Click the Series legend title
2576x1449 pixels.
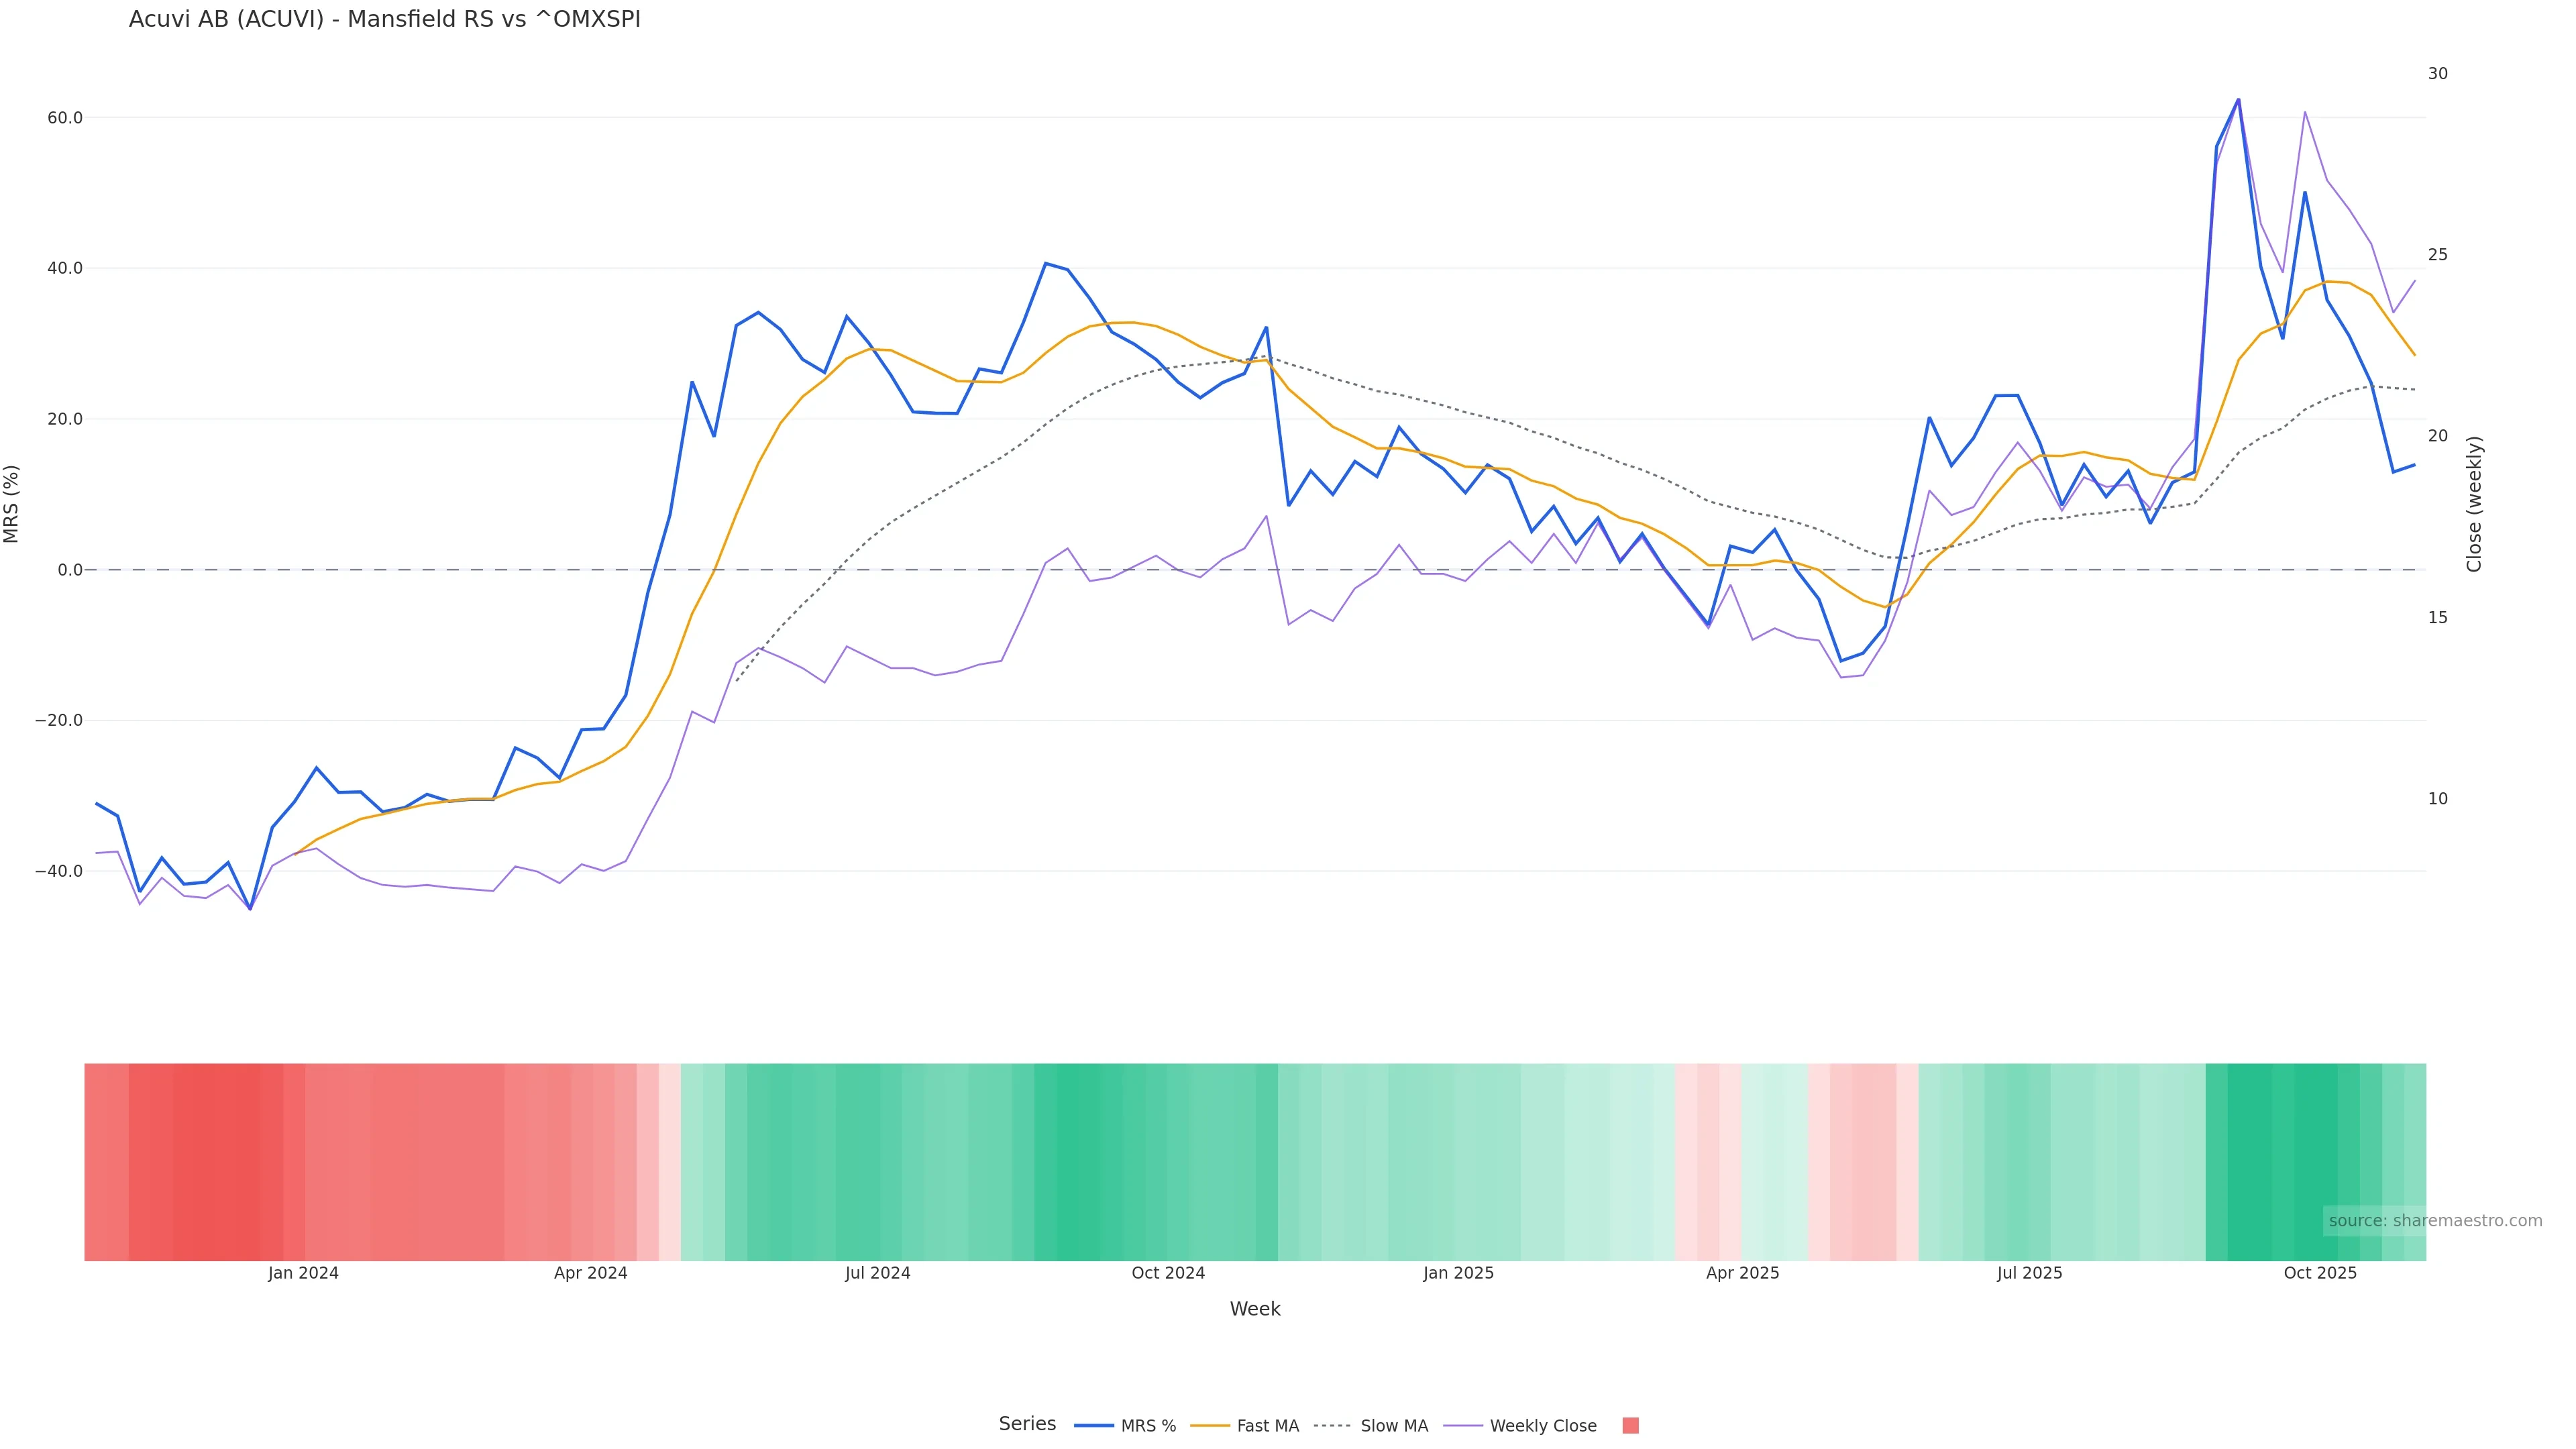point(1027,1424)
